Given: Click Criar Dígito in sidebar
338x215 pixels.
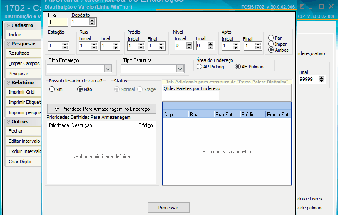Looking at the screenshot, I should (23, 162).
